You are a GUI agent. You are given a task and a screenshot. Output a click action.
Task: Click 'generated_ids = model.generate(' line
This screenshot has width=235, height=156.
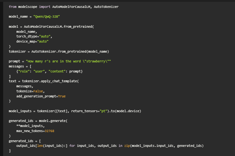point(38,121)
